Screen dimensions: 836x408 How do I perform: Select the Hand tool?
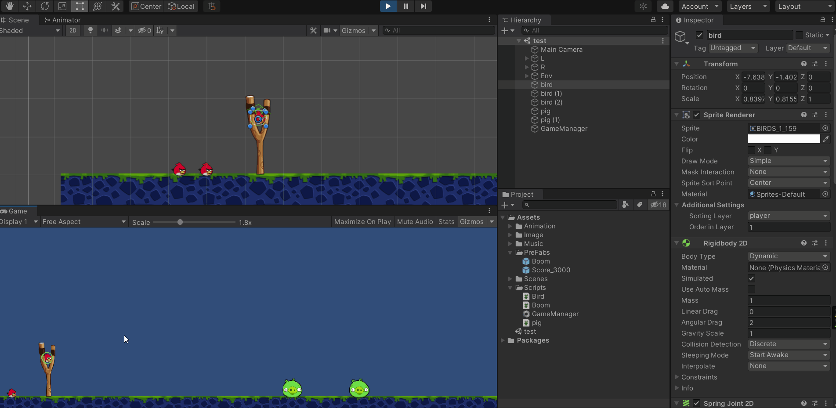click(x=9, y=6)
